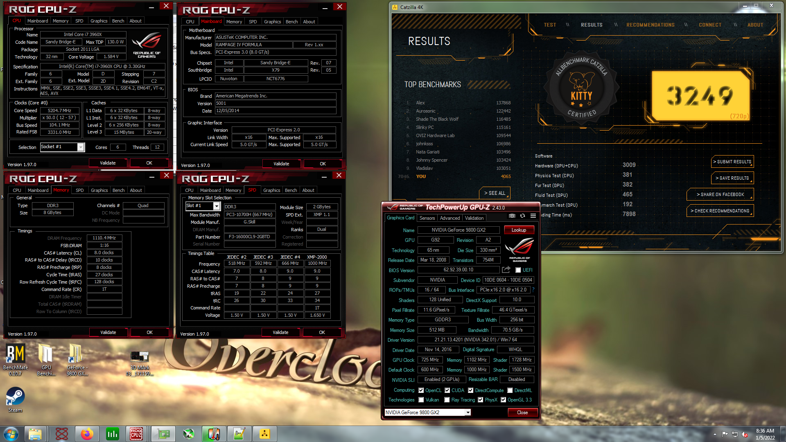
Task: Toggle the OpenCL checkbox
Action: [x=421, y=390]
